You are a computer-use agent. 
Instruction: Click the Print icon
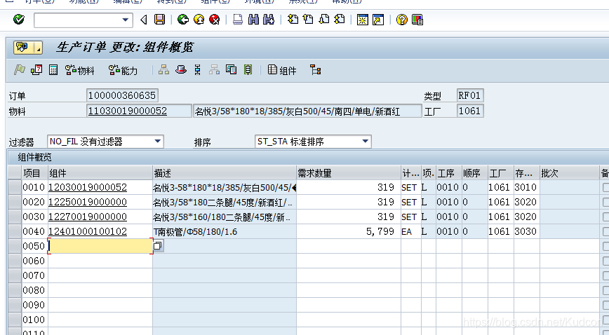point(238,20)
